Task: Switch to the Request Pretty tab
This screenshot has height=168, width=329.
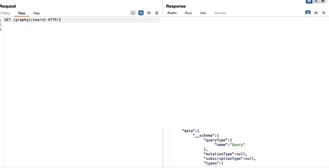Action: point(5,13)
